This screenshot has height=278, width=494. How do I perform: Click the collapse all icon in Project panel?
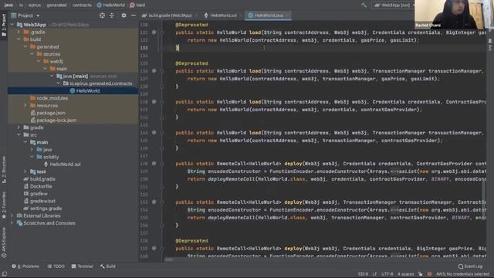coord(112,15)
